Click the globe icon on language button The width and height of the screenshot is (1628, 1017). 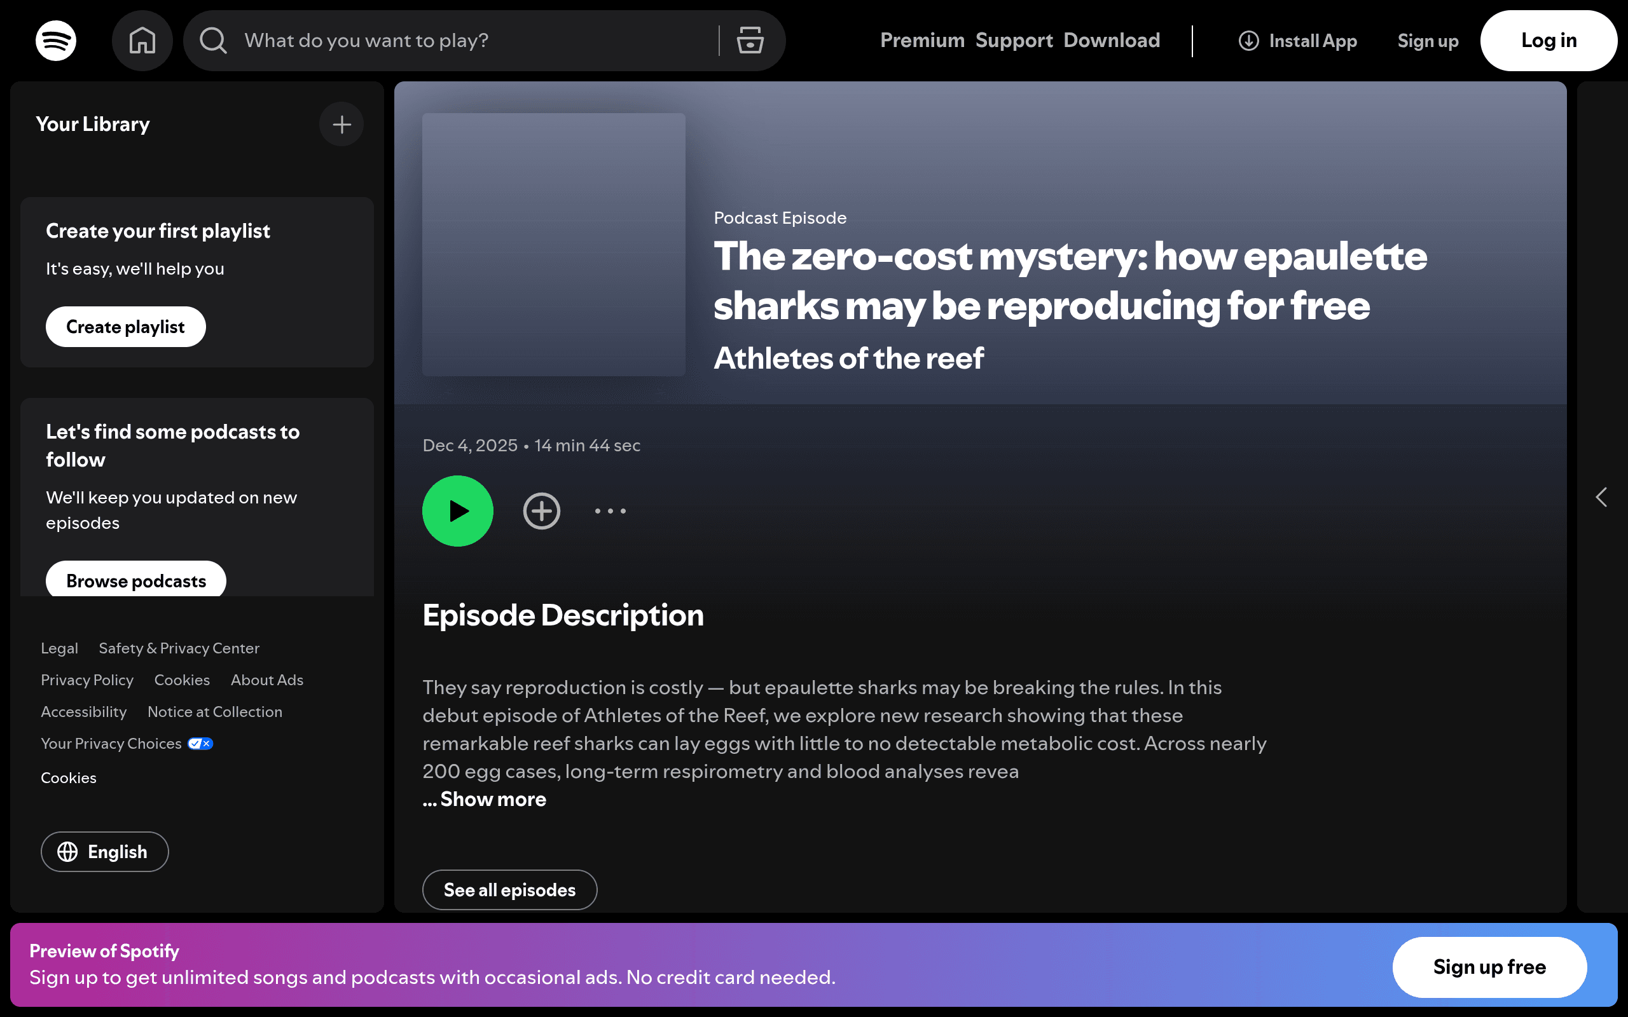67,852
